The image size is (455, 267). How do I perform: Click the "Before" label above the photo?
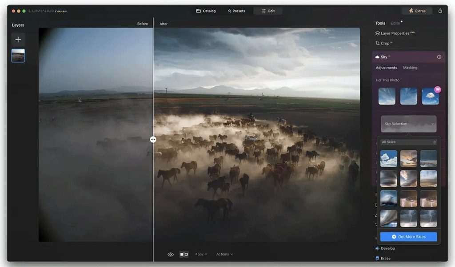coord(143,24)
